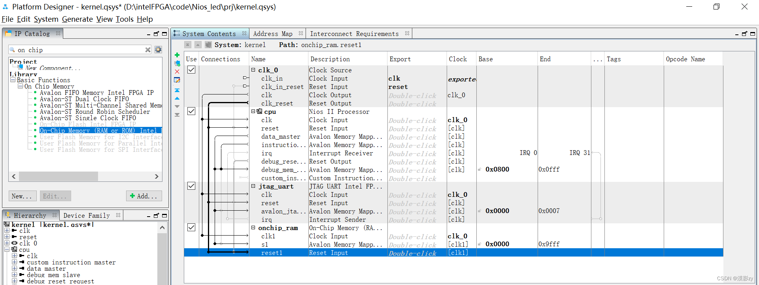Close the Interconnect Requirements tab

click(407, 33)
